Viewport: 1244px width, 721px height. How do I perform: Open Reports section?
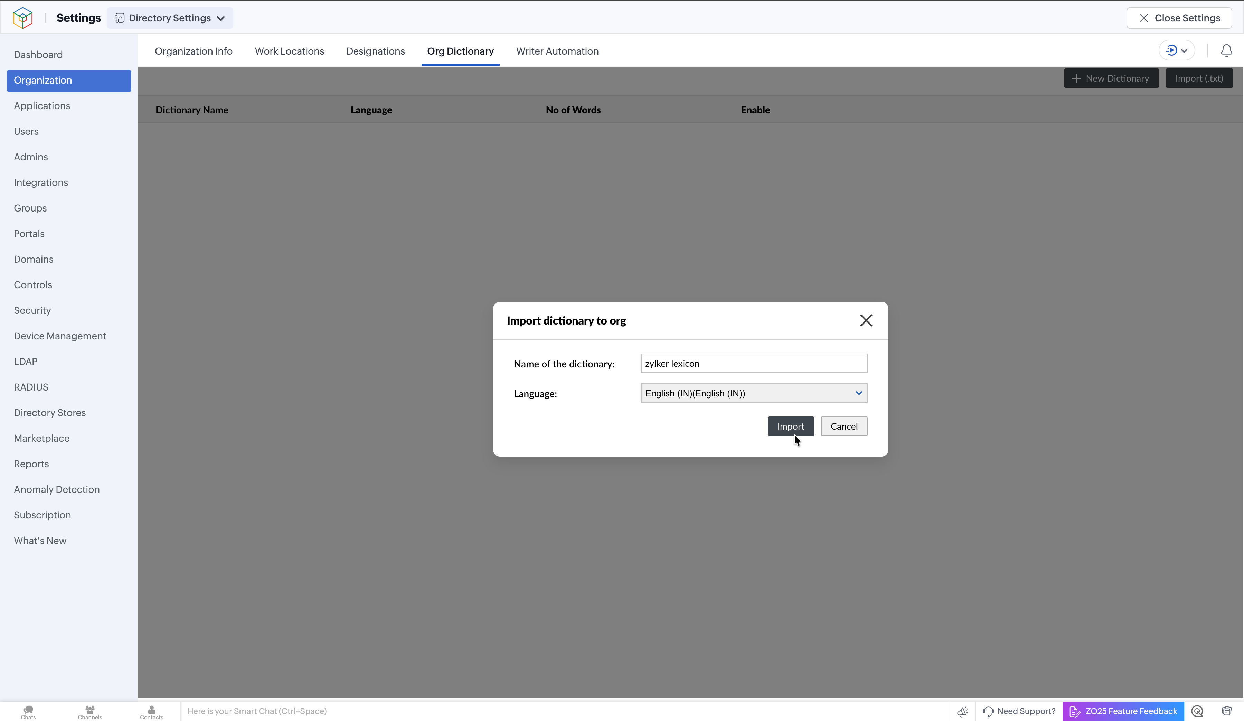pyautogui.click(x=31, y=464)
